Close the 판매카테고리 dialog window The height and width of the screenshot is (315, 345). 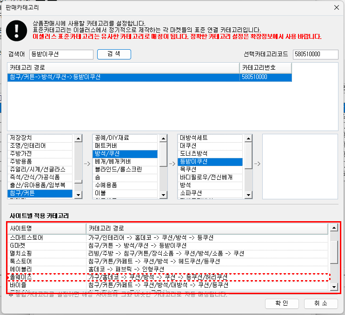click(336, 7)
